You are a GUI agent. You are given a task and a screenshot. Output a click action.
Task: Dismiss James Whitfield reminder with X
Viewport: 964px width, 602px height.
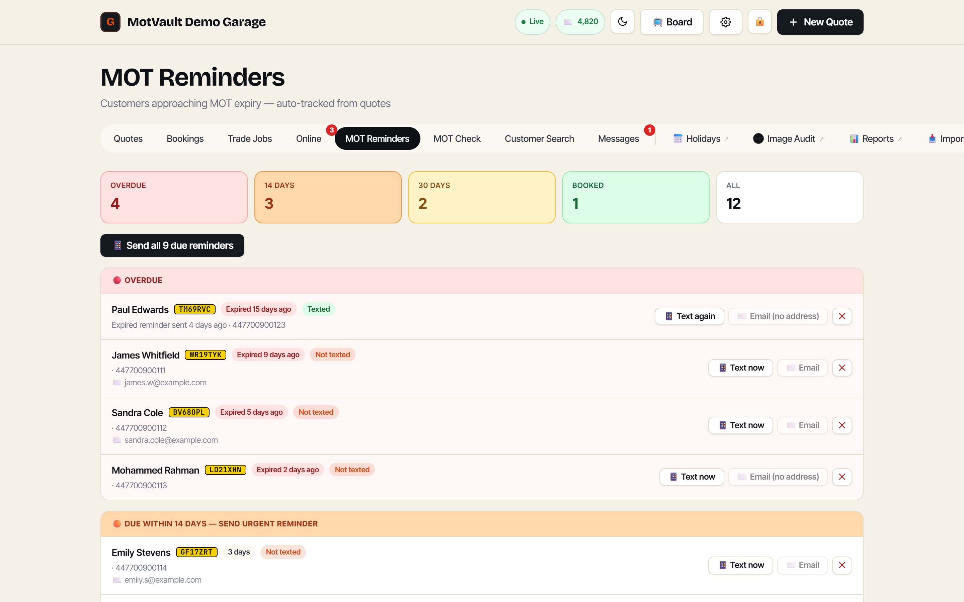(842, 368)
